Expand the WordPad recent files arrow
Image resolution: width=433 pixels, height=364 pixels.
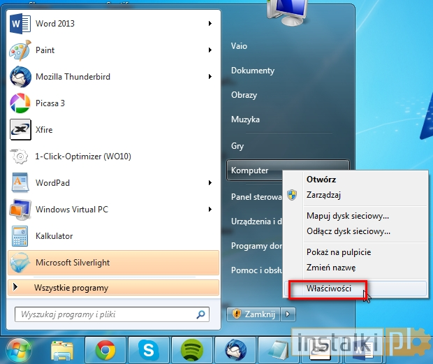click(x=210, y=183)
